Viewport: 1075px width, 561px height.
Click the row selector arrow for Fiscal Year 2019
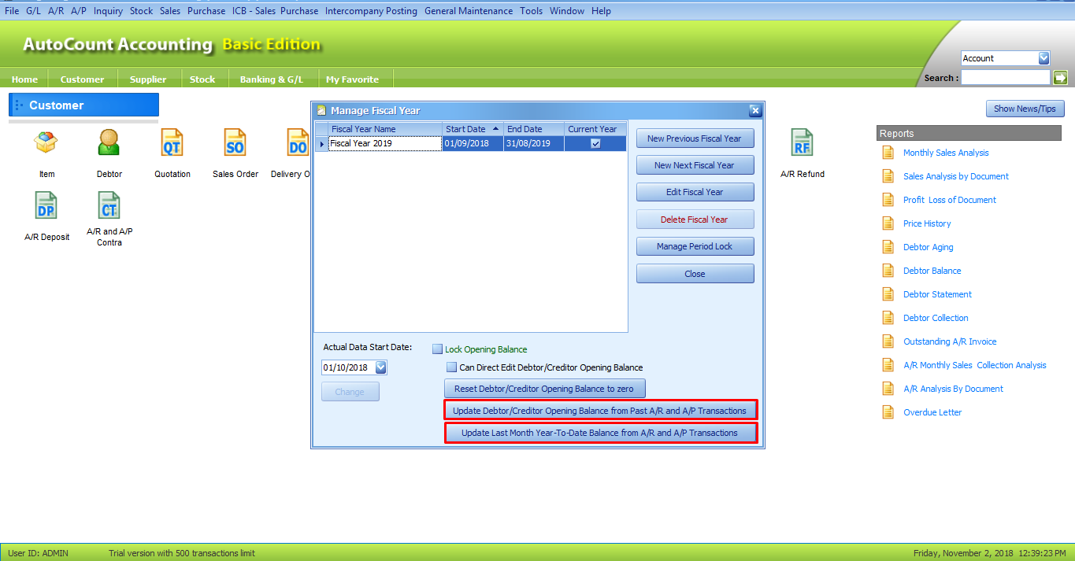coord(321,143)
